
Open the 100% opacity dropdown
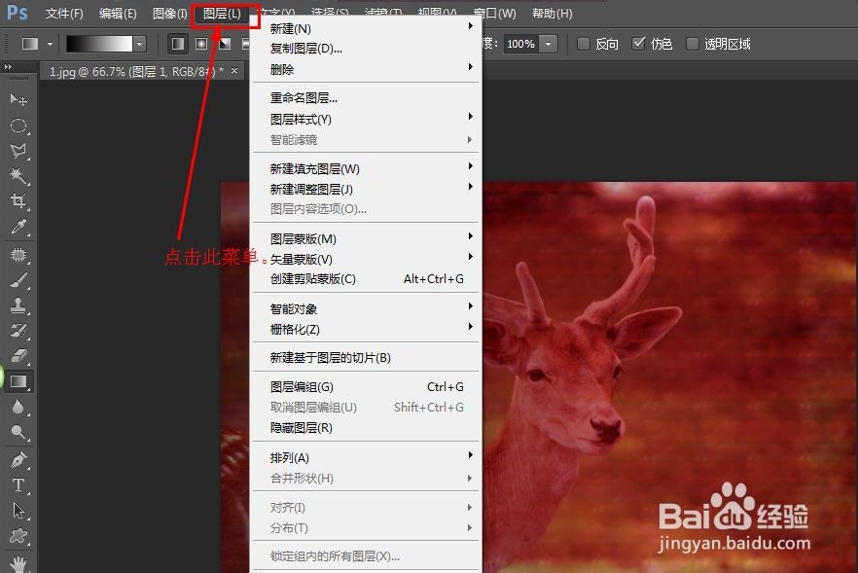click(547, 44)
